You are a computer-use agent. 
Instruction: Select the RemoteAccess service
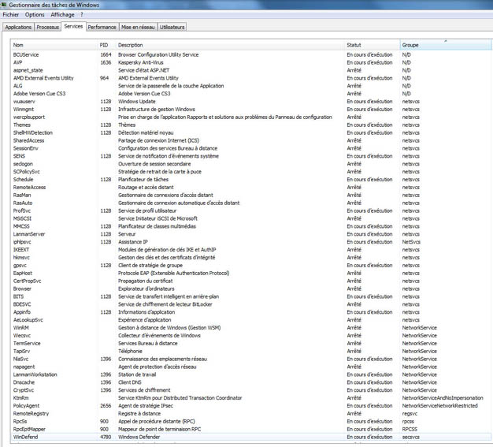click(251, 188)
